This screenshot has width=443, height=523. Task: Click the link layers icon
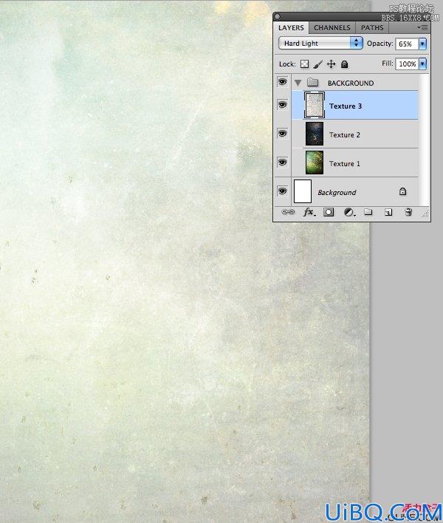point(288,212)
